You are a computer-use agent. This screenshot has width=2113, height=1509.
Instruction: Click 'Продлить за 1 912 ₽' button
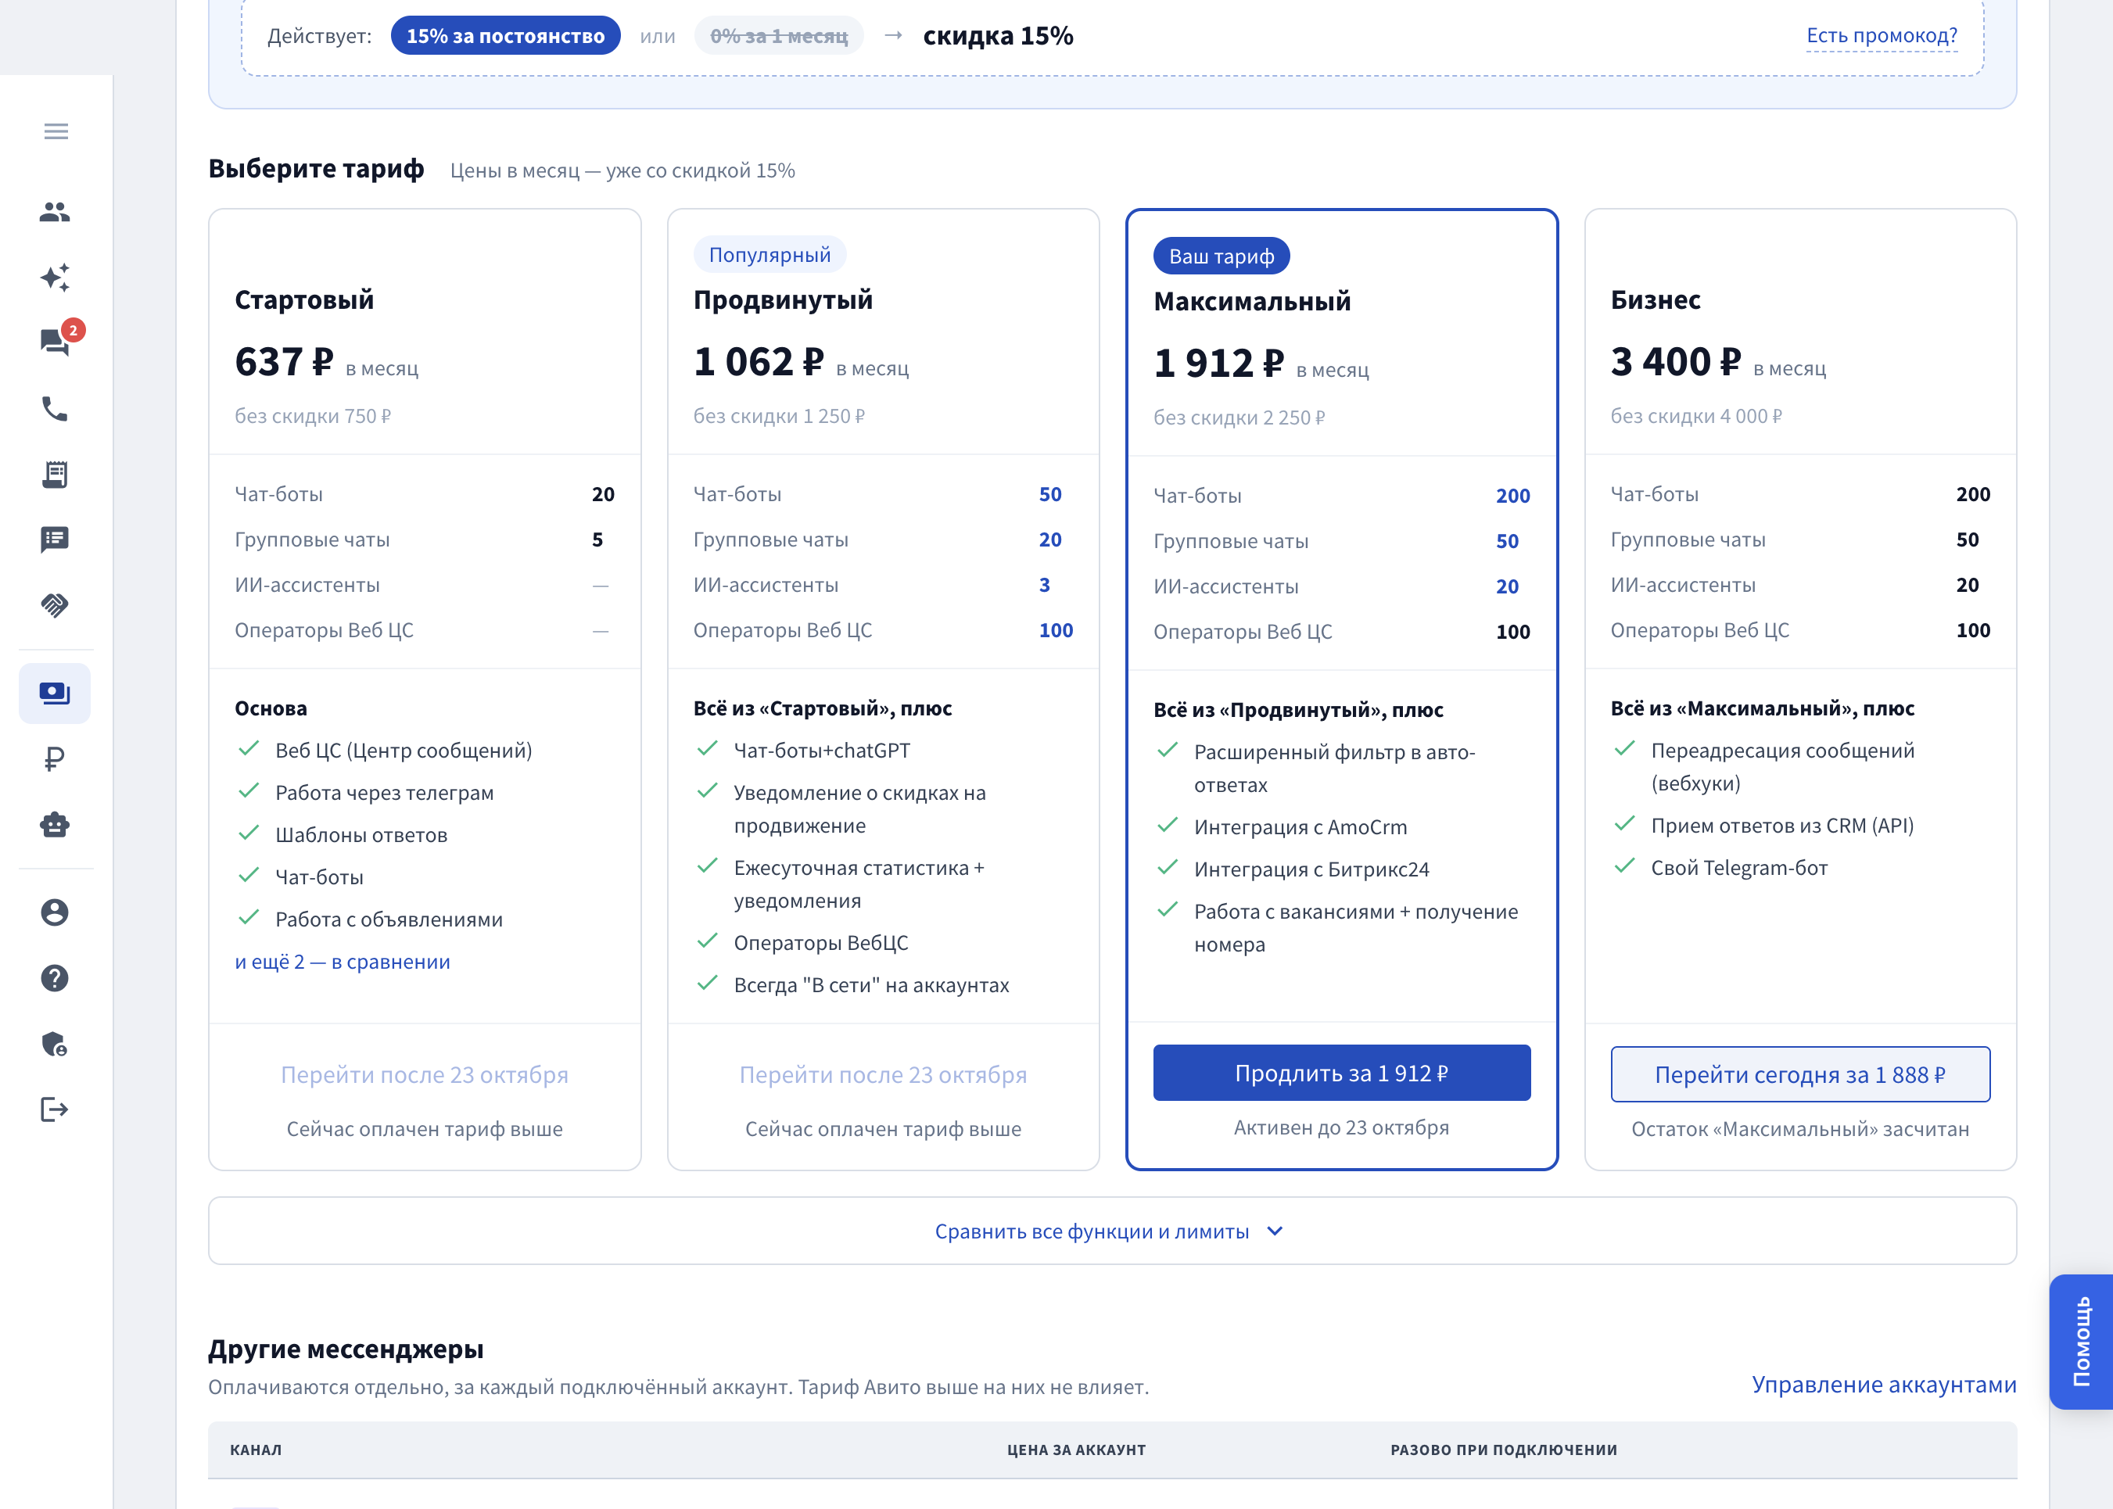1342,1074
